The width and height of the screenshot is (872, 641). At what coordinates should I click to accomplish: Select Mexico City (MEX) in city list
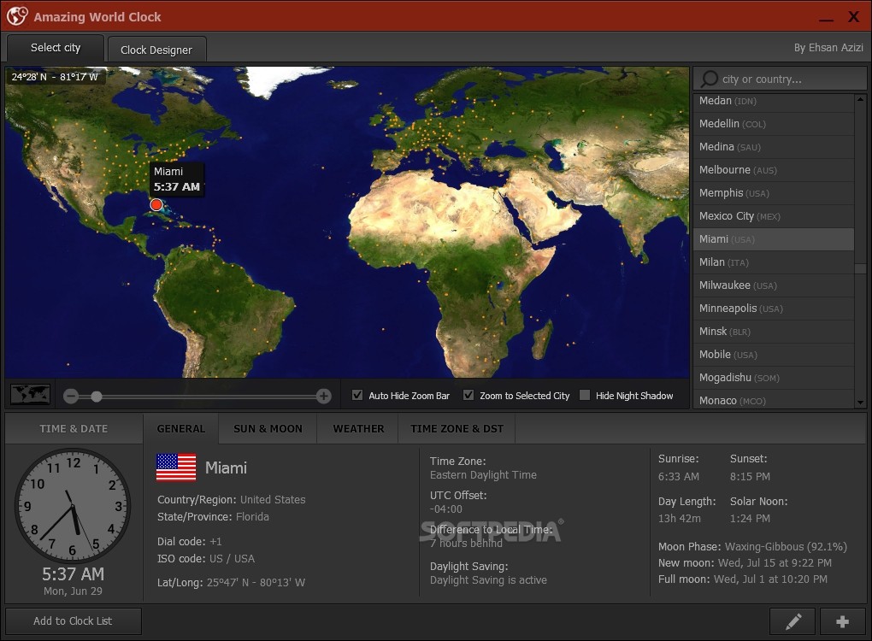774,216
